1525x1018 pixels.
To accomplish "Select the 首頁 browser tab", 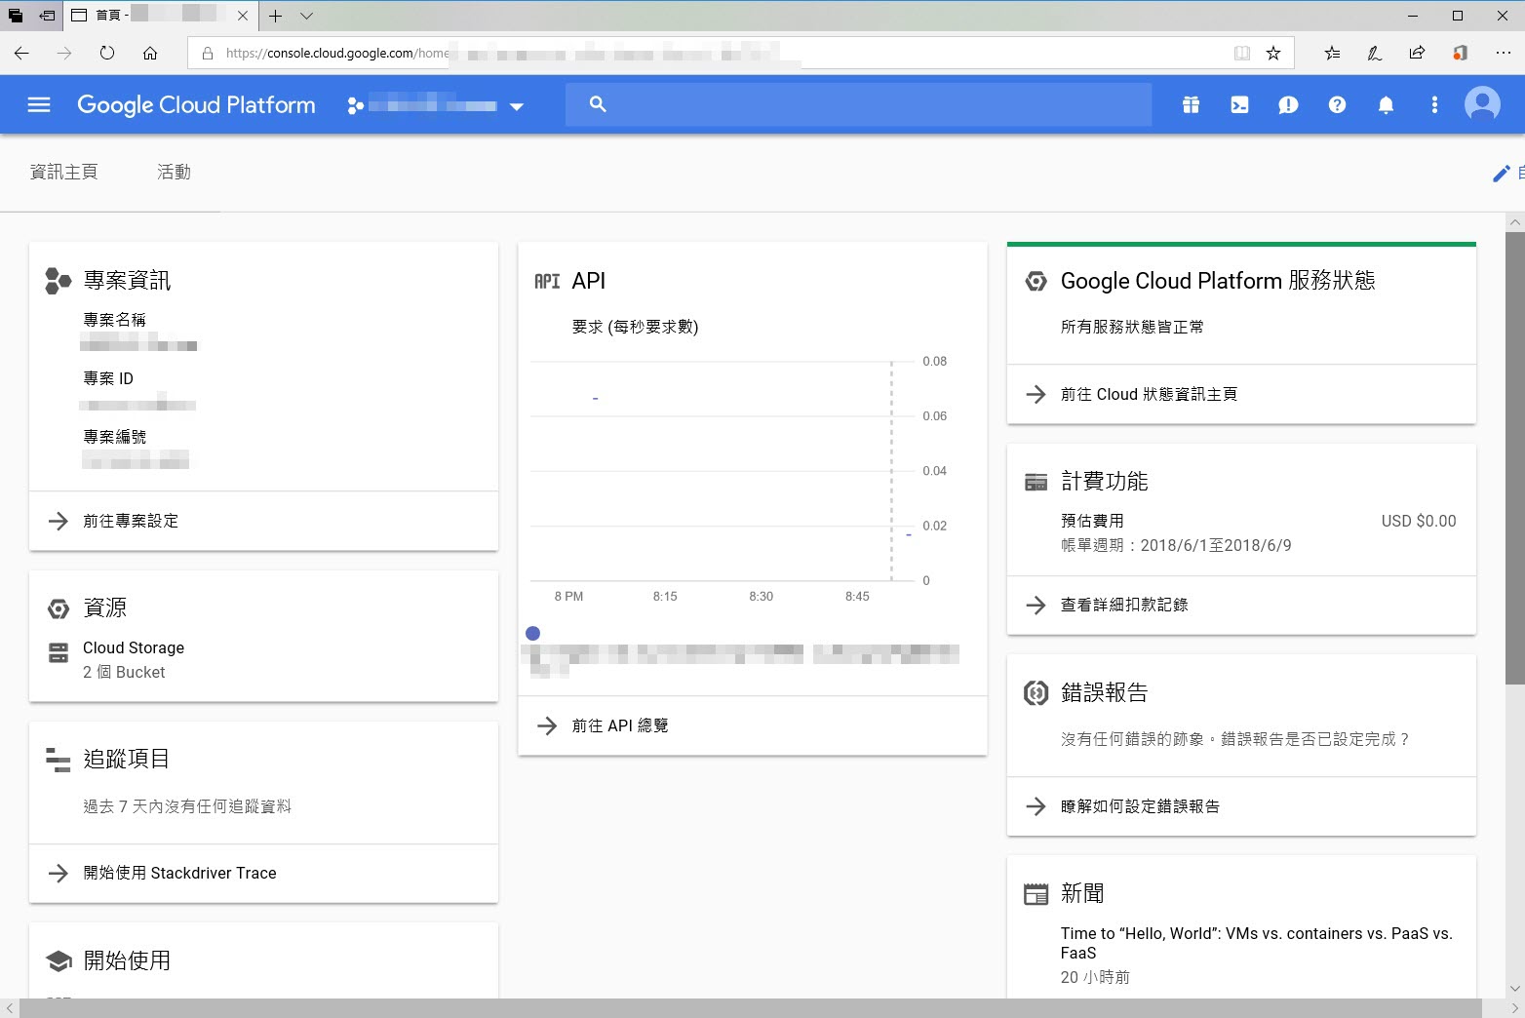I will pos(161,16).
